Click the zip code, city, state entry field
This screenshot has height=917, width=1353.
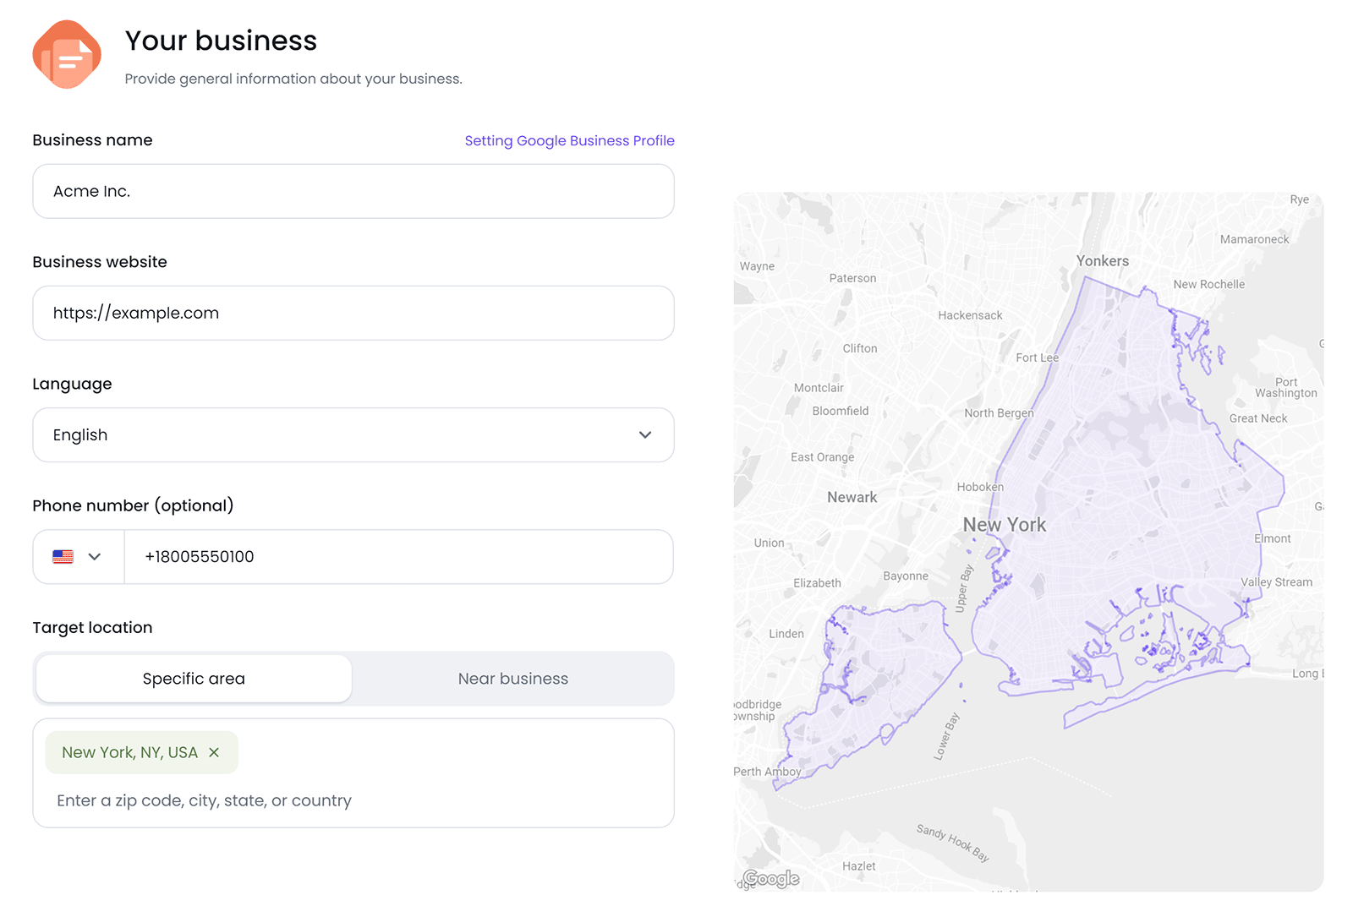(x=353, y=800)
